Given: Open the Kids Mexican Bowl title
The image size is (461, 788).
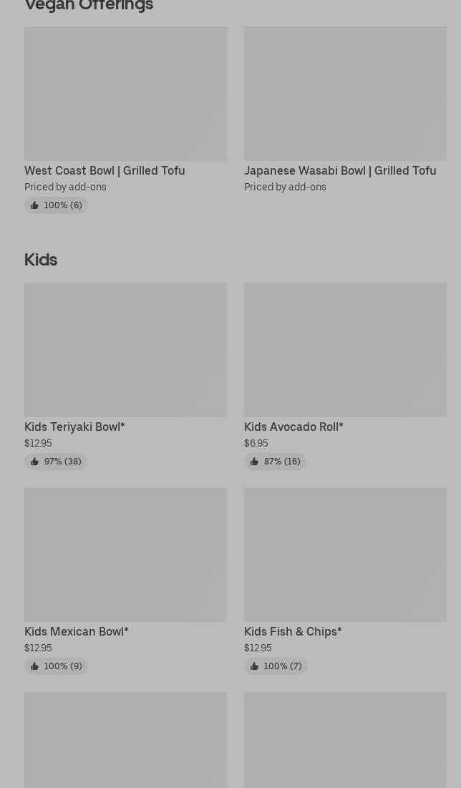Looking at the screenshot, I should (77, 631).
